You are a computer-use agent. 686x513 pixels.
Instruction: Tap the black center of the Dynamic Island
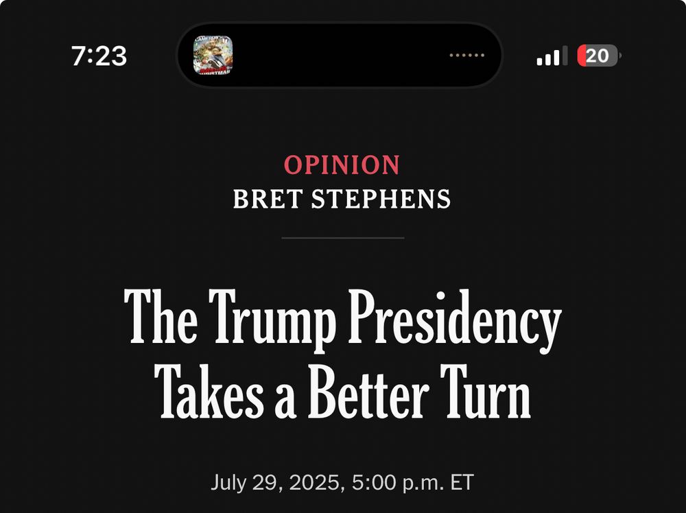pyautogui.click(x=340, y=55)
